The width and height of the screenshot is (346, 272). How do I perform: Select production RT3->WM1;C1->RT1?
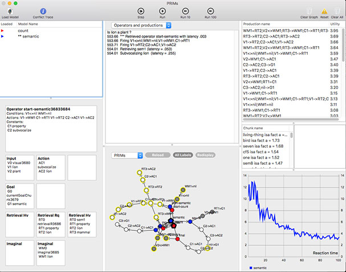(x=292, y=110)
